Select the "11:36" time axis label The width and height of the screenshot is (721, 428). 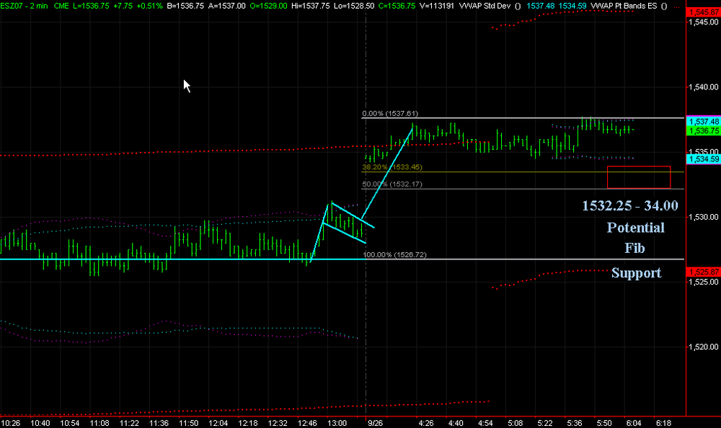159,423
